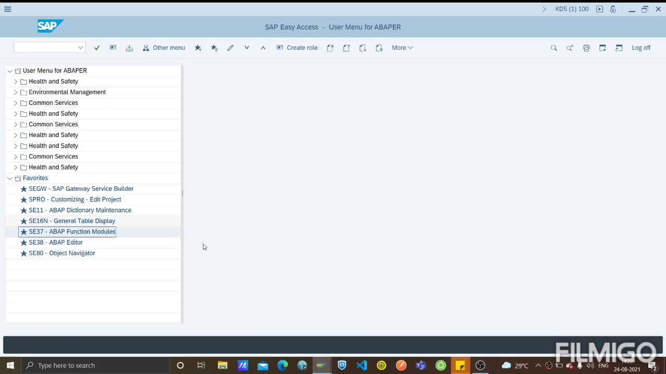Click the new window with star icon

603,48
